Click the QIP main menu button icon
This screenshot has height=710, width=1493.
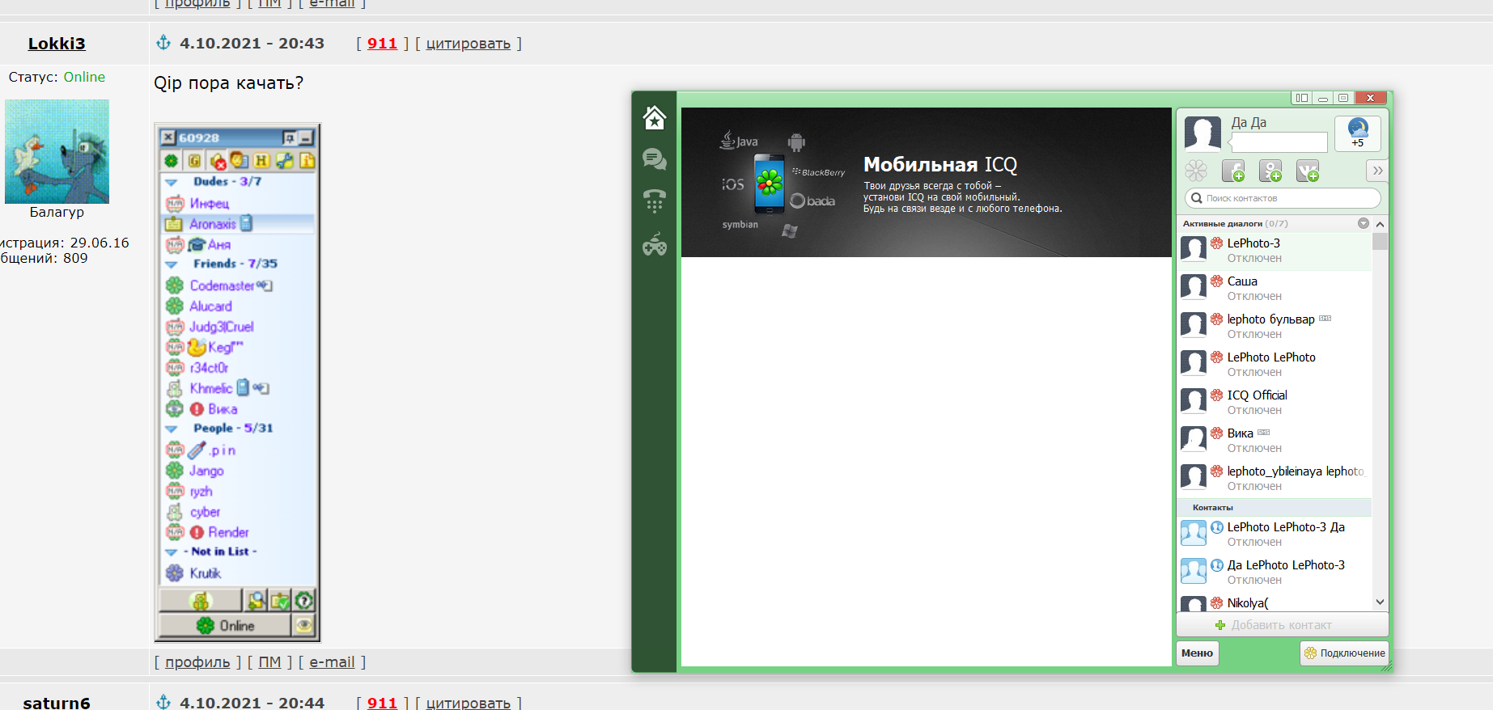tap(200, 601)
